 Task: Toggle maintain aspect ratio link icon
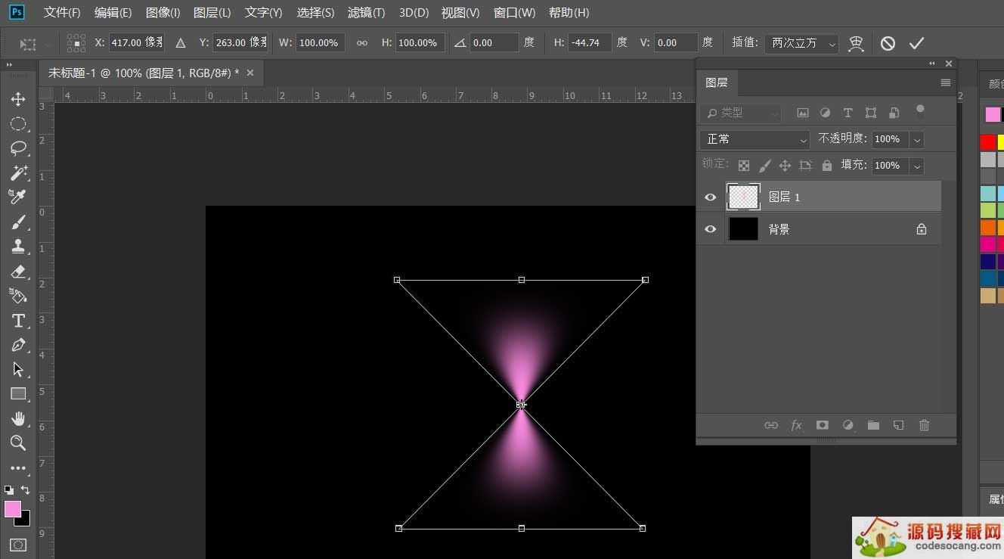click(362, 43)
